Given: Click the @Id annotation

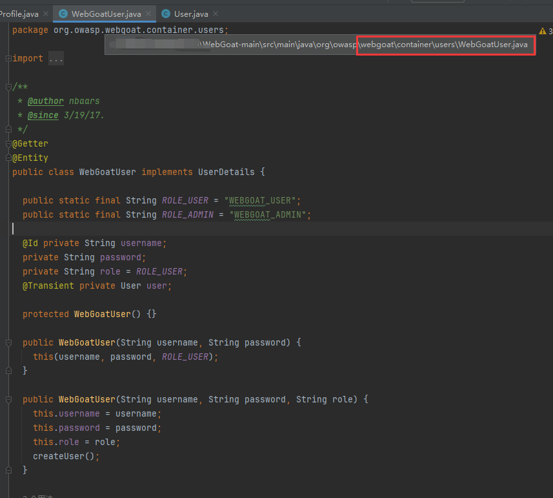Looking at the screenshot, I should tap(30, 243).
